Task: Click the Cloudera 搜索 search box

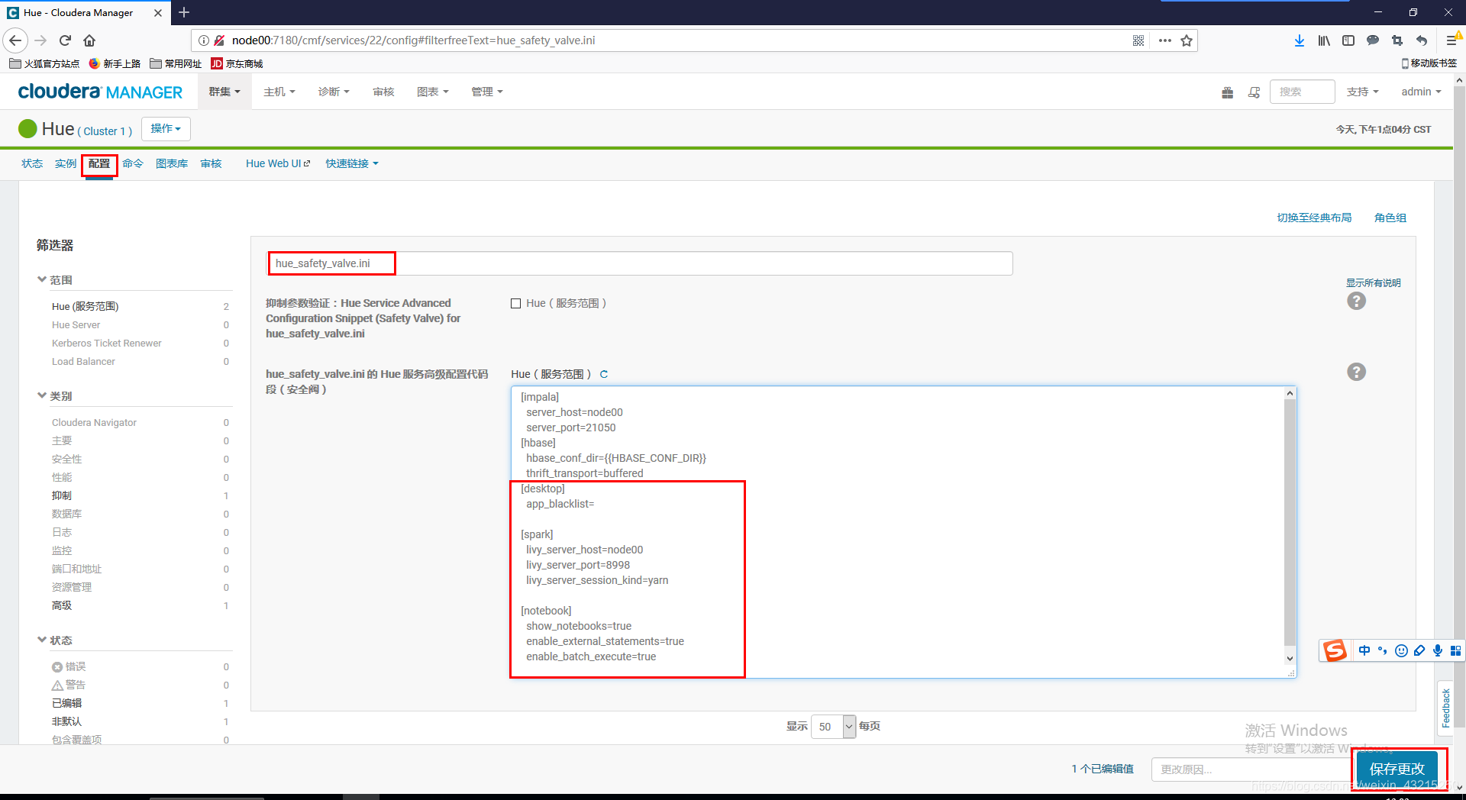Action: 1302,92
